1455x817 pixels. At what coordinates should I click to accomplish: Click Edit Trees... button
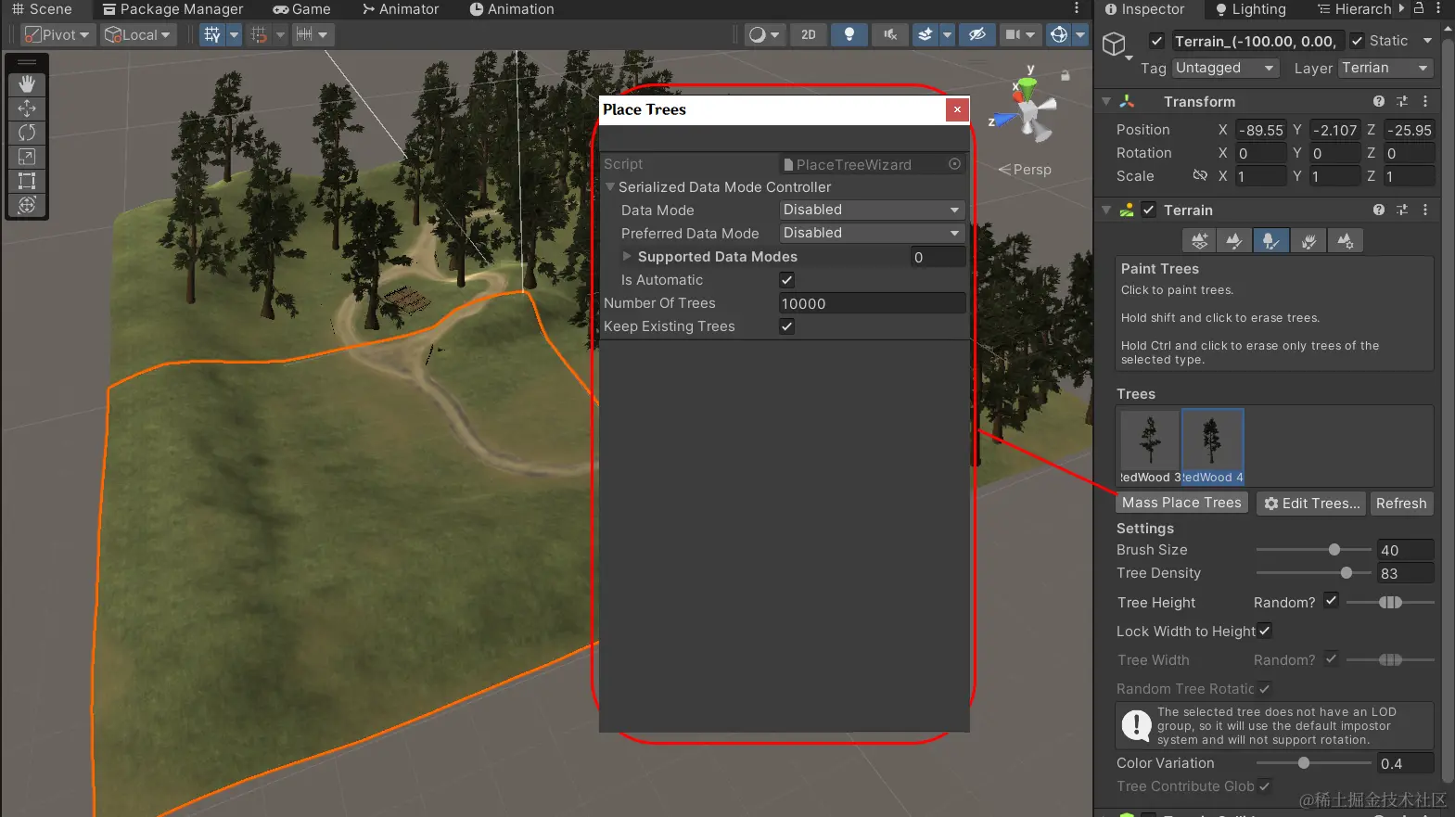click(x=1310, y=503)
